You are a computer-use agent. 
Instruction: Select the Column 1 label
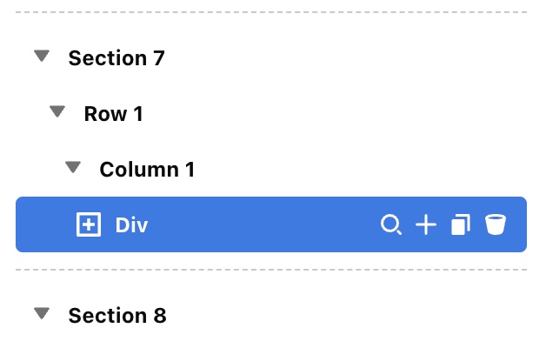(x=147, y=170)
